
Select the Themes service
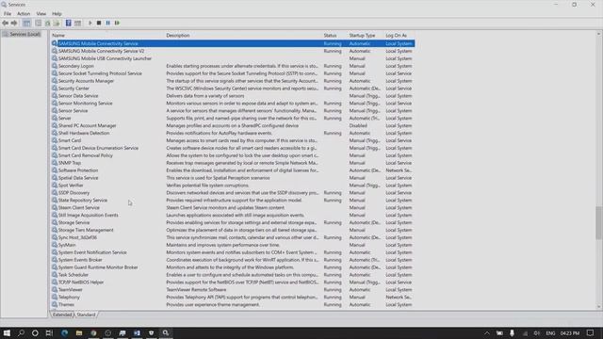(233, 304)
